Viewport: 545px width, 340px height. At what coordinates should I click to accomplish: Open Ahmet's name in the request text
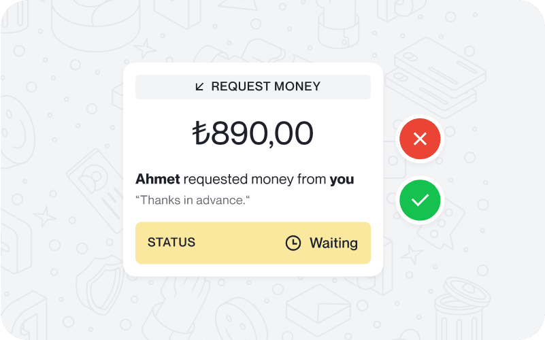click(158, 180)
